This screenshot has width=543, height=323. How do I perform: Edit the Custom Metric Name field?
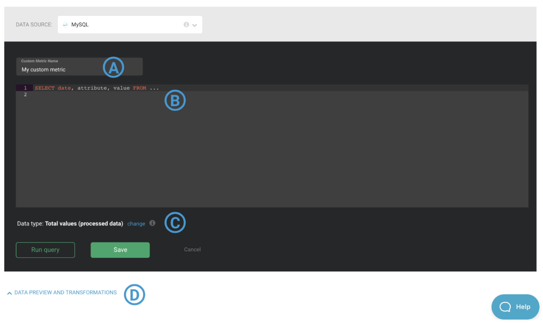pyautogui.click(x=79, y=66)
